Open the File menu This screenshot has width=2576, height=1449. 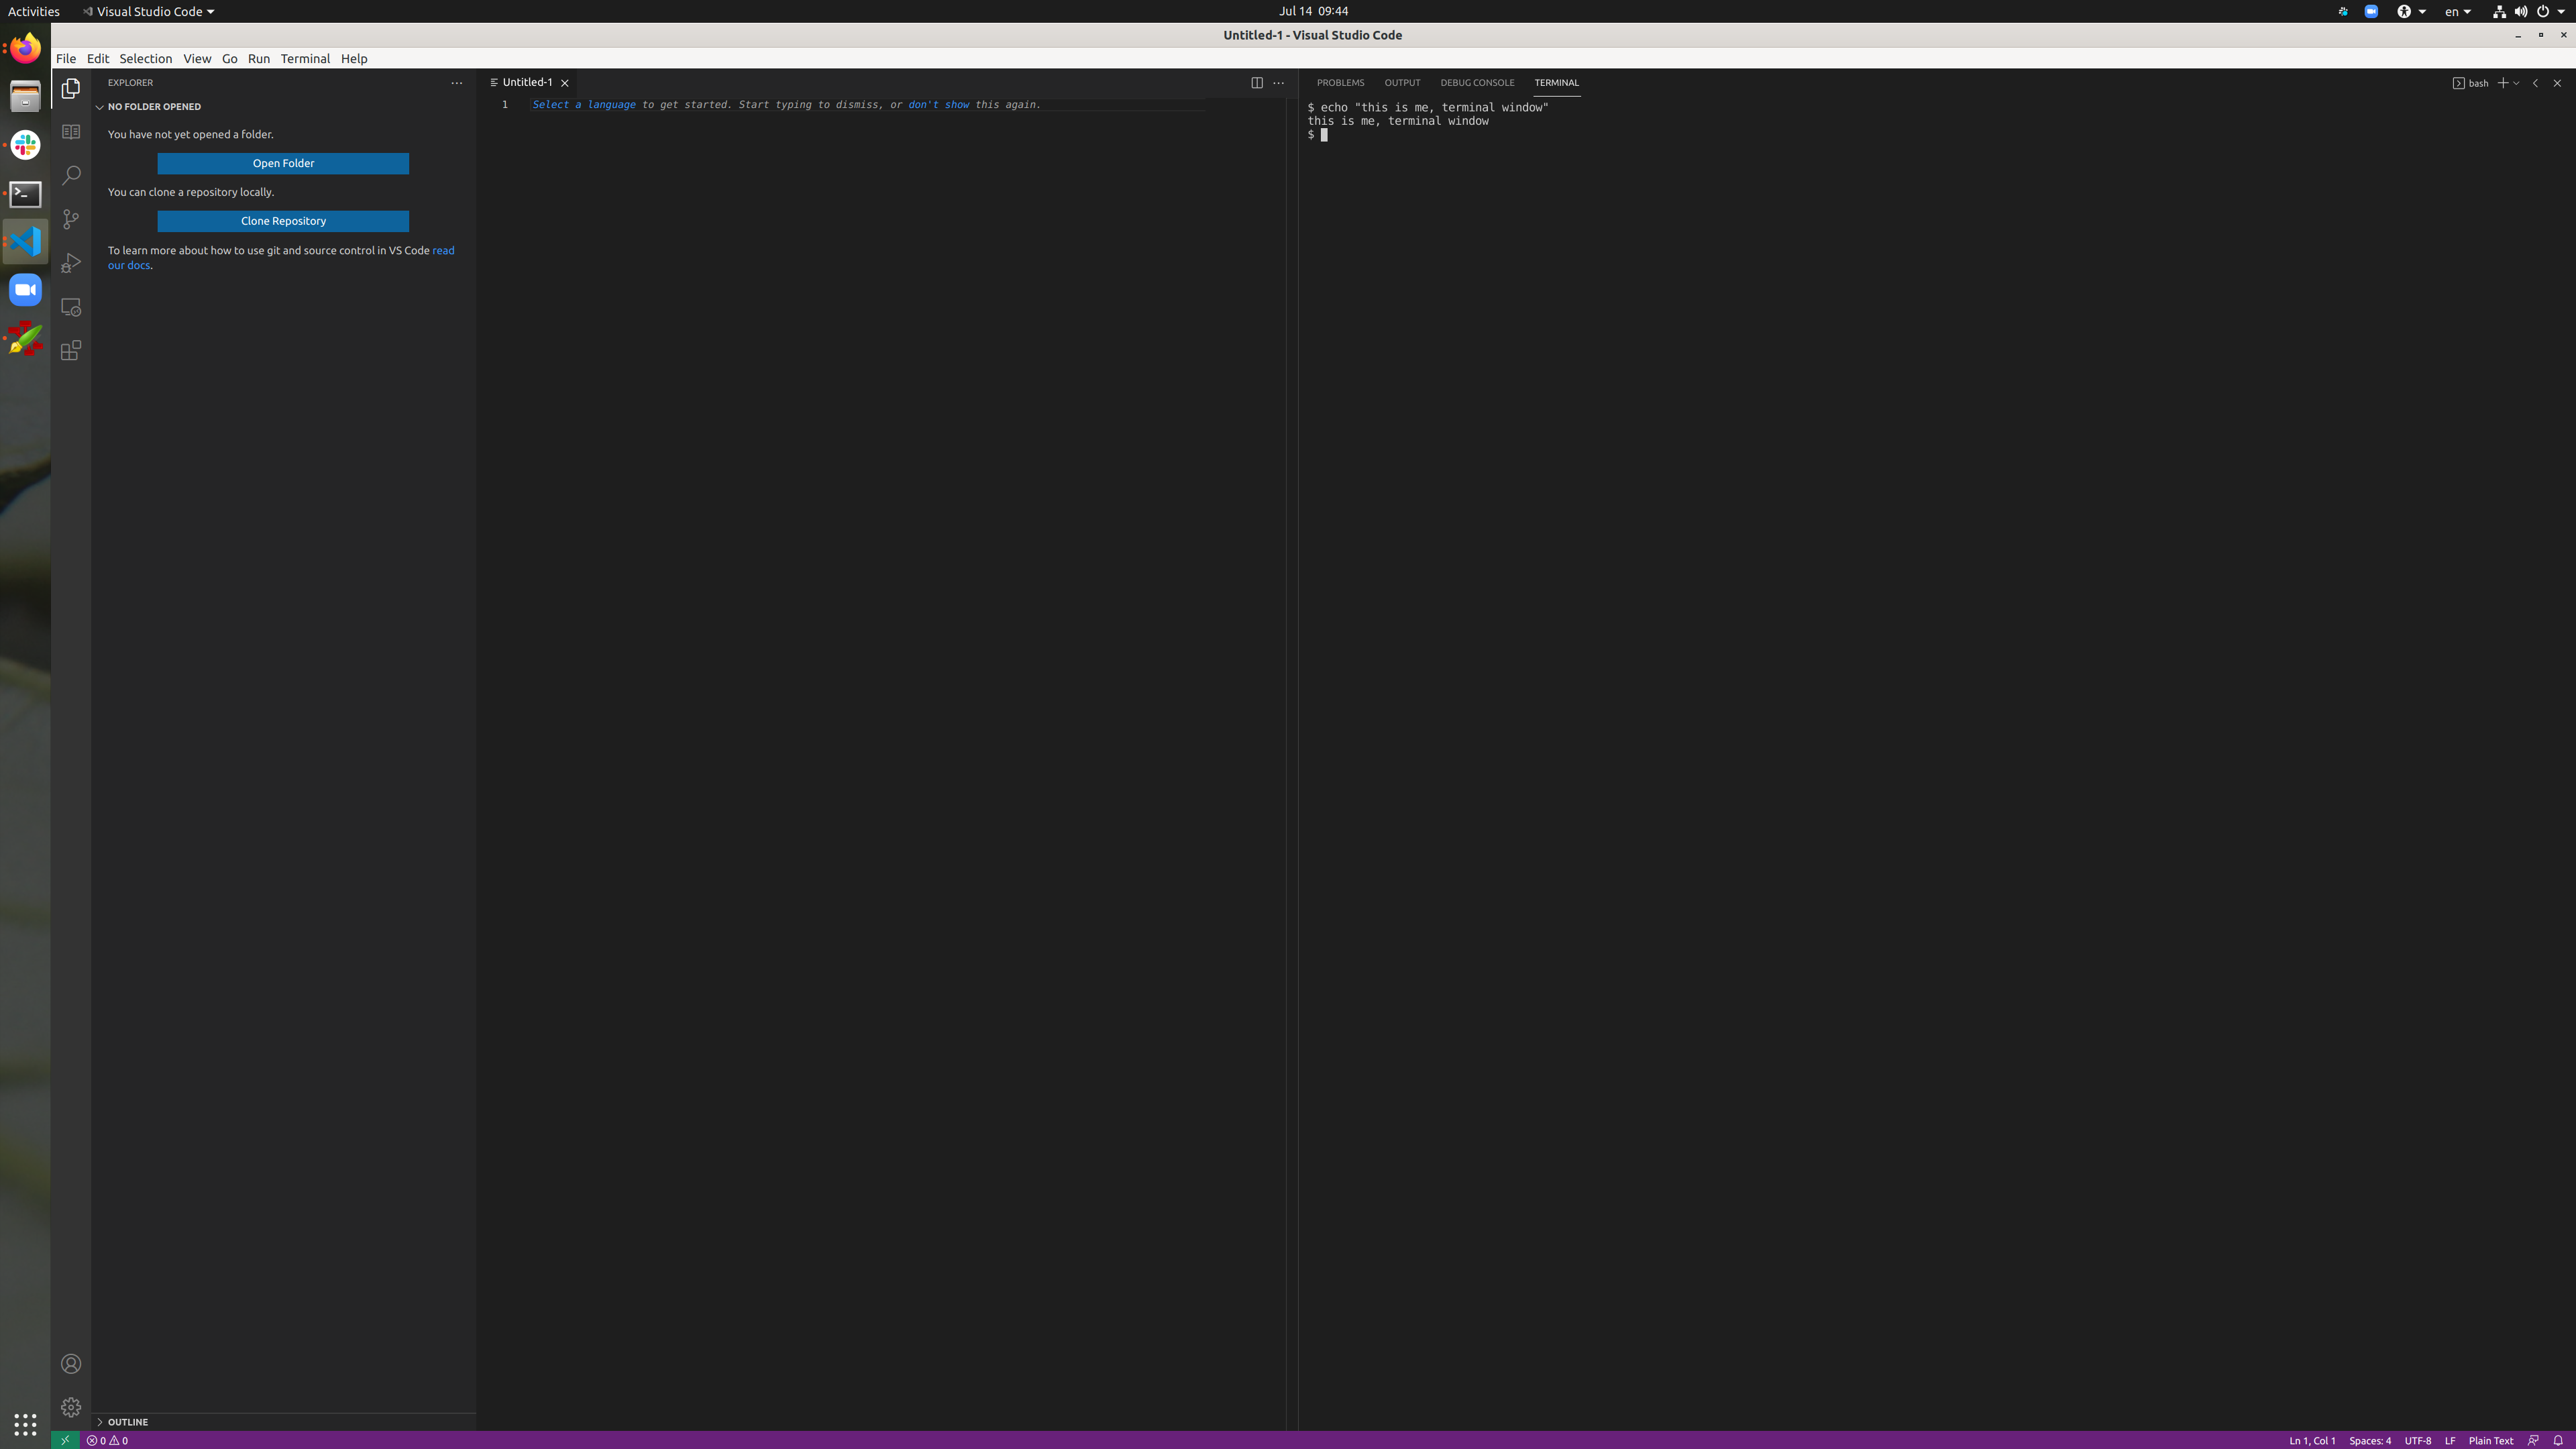pos(66,58)
